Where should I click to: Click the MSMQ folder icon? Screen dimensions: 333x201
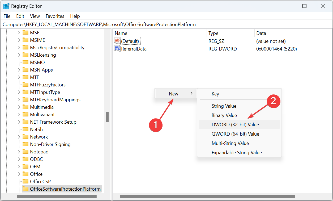point(25,62)
